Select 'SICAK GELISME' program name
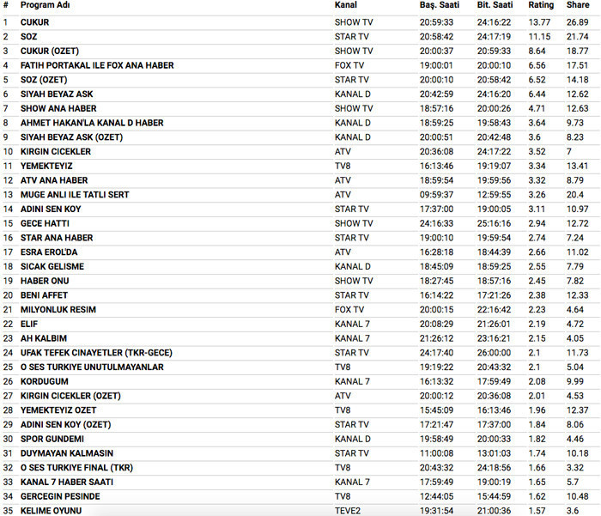This screenshot has width=601, height=516. pyautogui.click(x=52, y=267)
